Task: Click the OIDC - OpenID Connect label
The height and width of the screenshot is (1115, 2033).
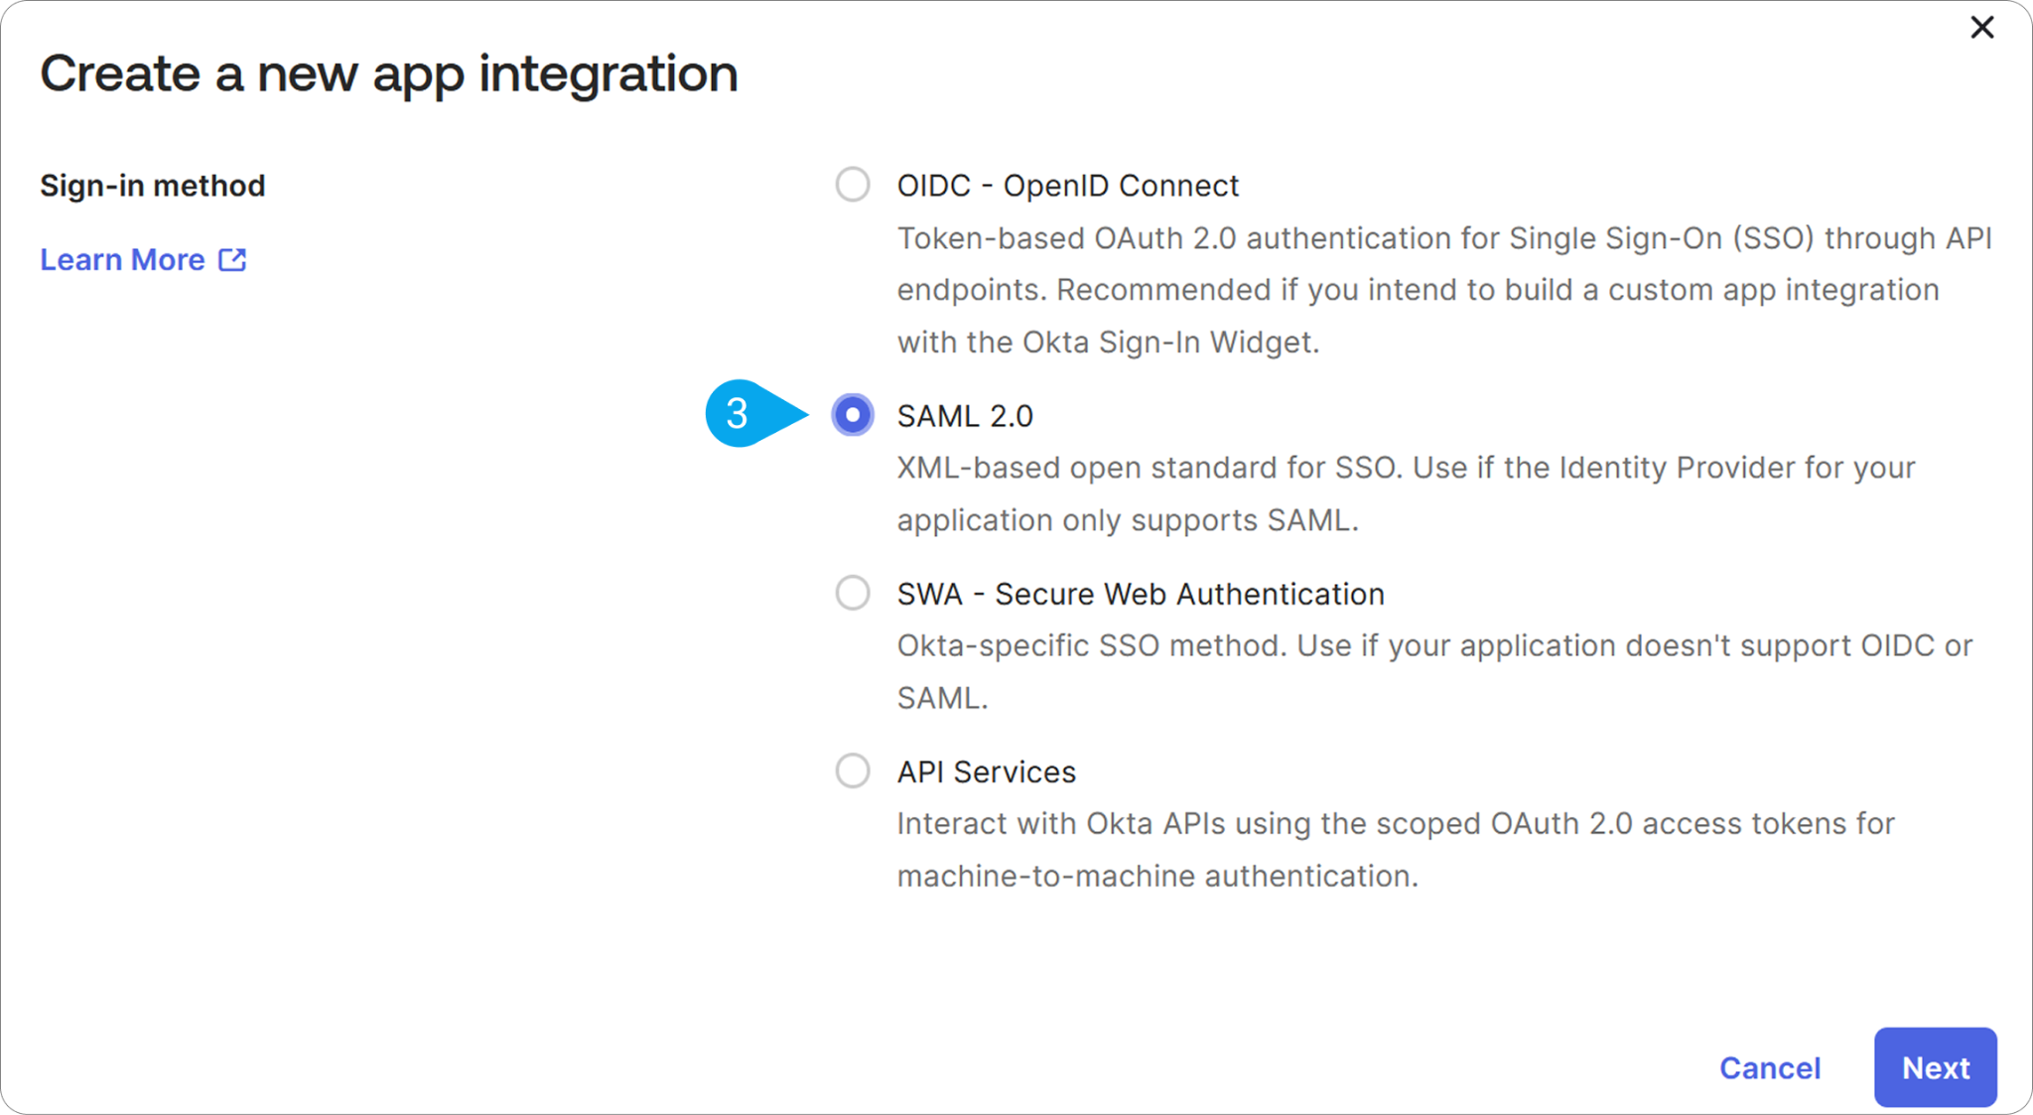Action: click(1067, 186)
